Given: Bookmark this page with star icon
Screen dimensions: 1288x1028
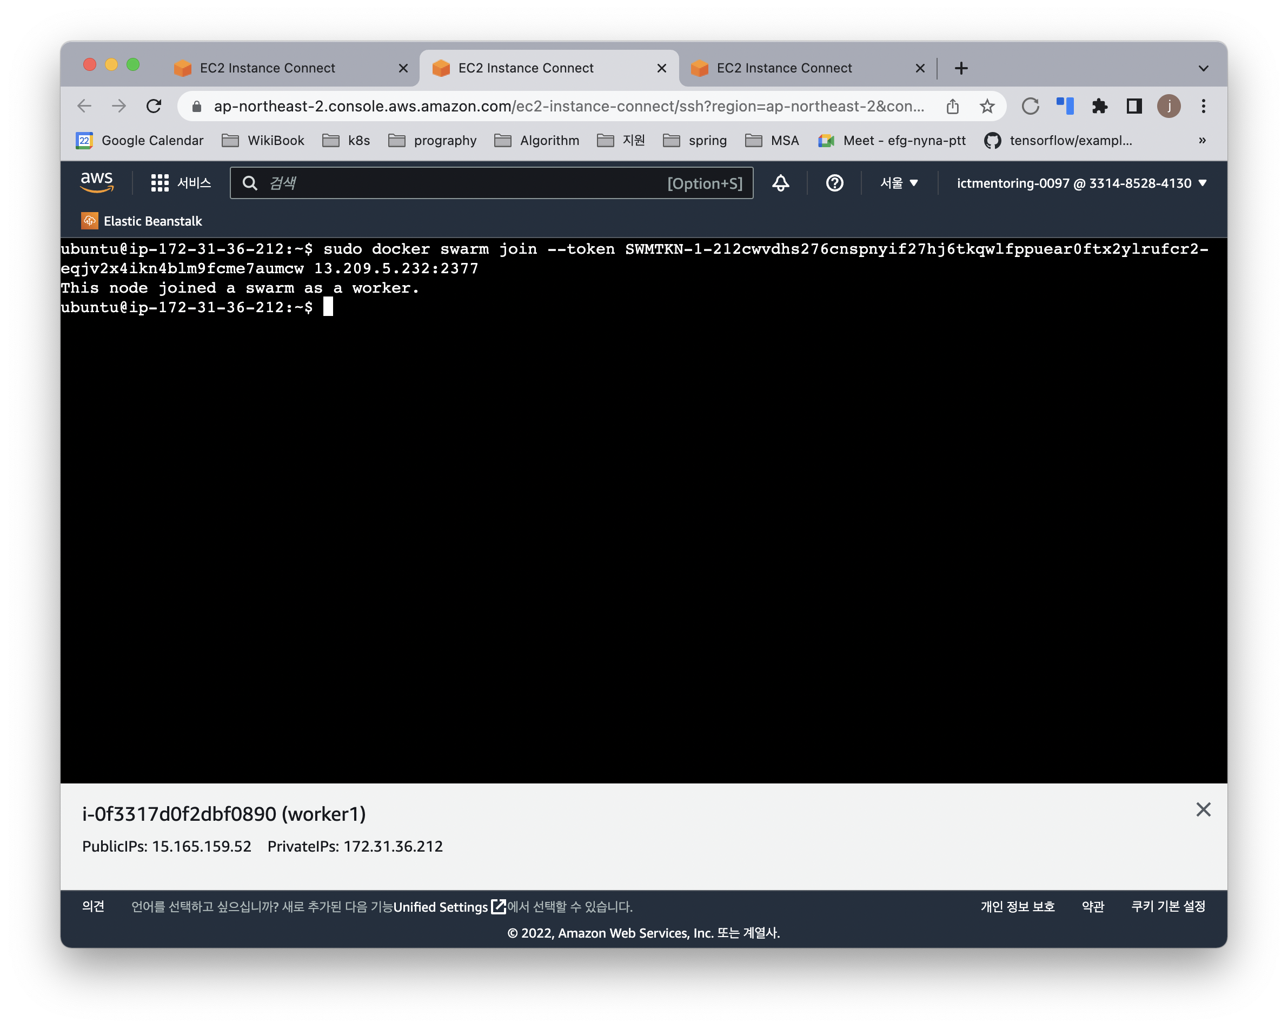Looking at the screenshot, I should [987, 107].
